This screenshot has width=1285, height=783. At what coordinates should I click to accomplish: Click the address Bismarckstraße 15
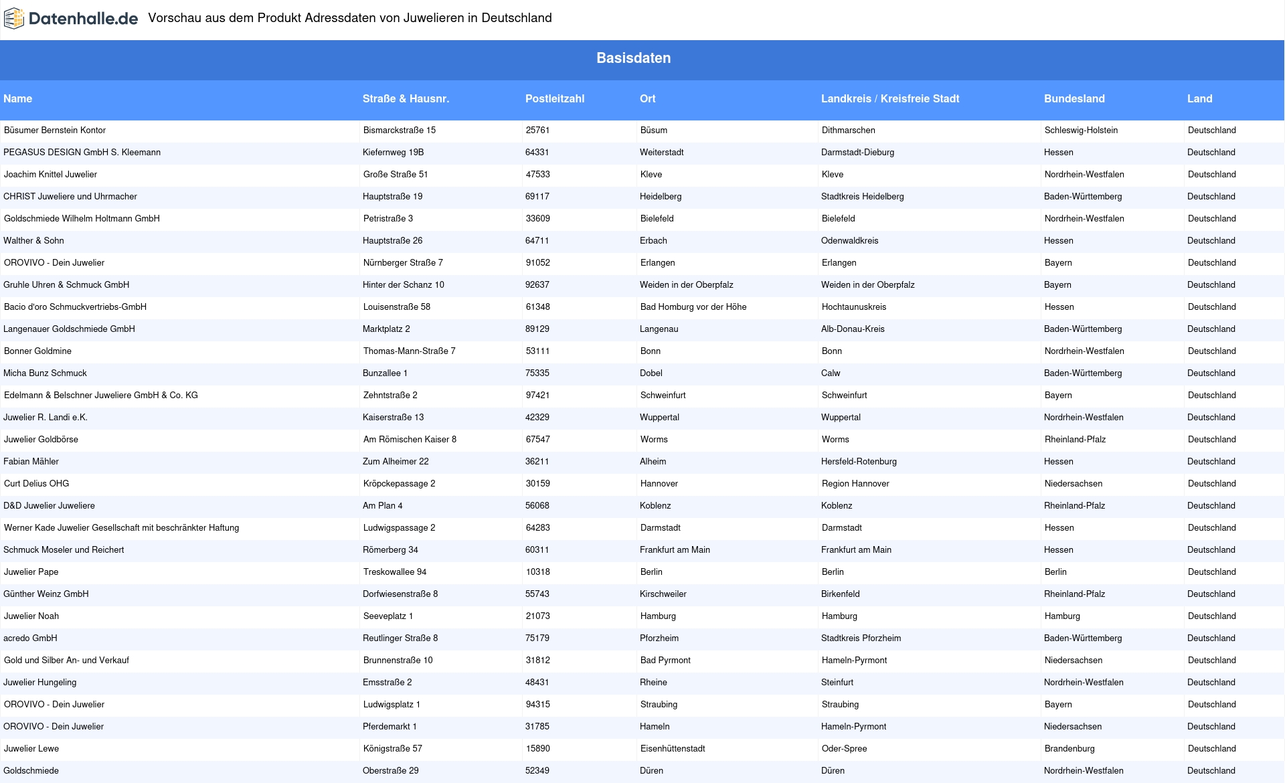tap(400, 130)
